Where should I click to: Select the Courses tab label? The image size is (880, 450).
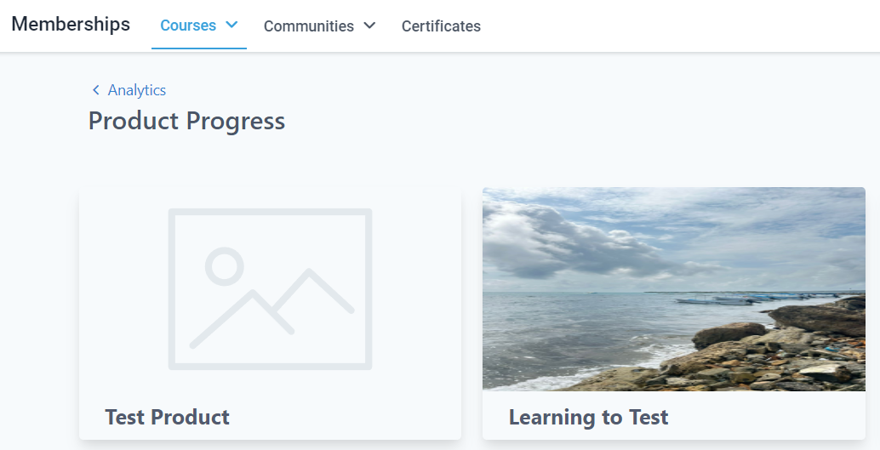coord(188,26)
